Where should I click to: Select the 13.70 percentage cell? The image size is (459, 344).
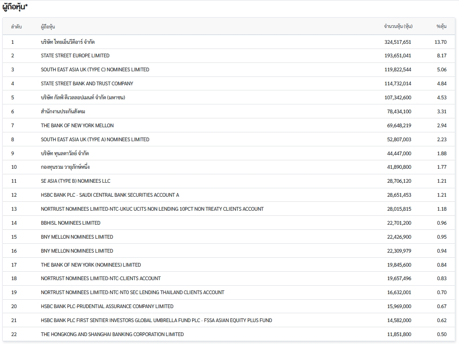coord(440,42)
